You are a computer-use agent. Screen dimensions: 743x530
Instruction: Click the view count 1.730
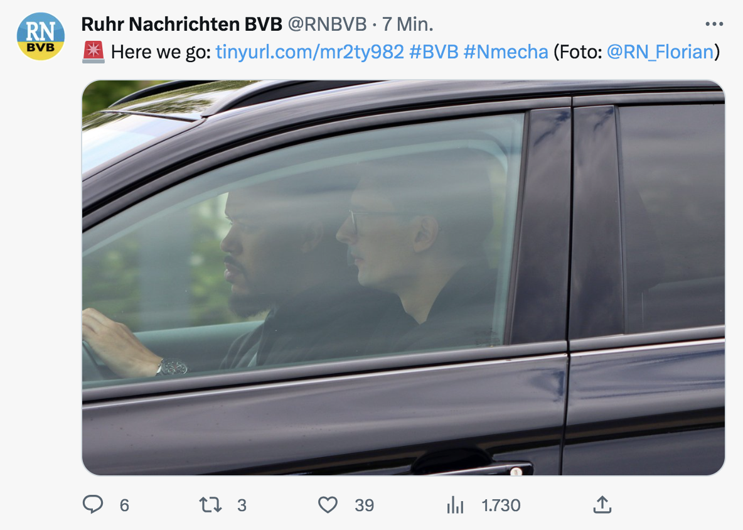[x=501, y=506]
